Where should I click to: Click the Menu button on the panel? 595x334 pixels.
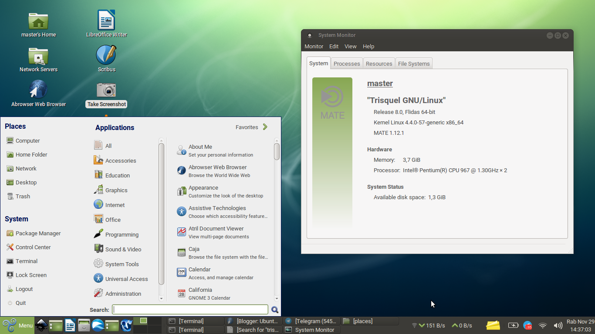click(x=17, y=325)
